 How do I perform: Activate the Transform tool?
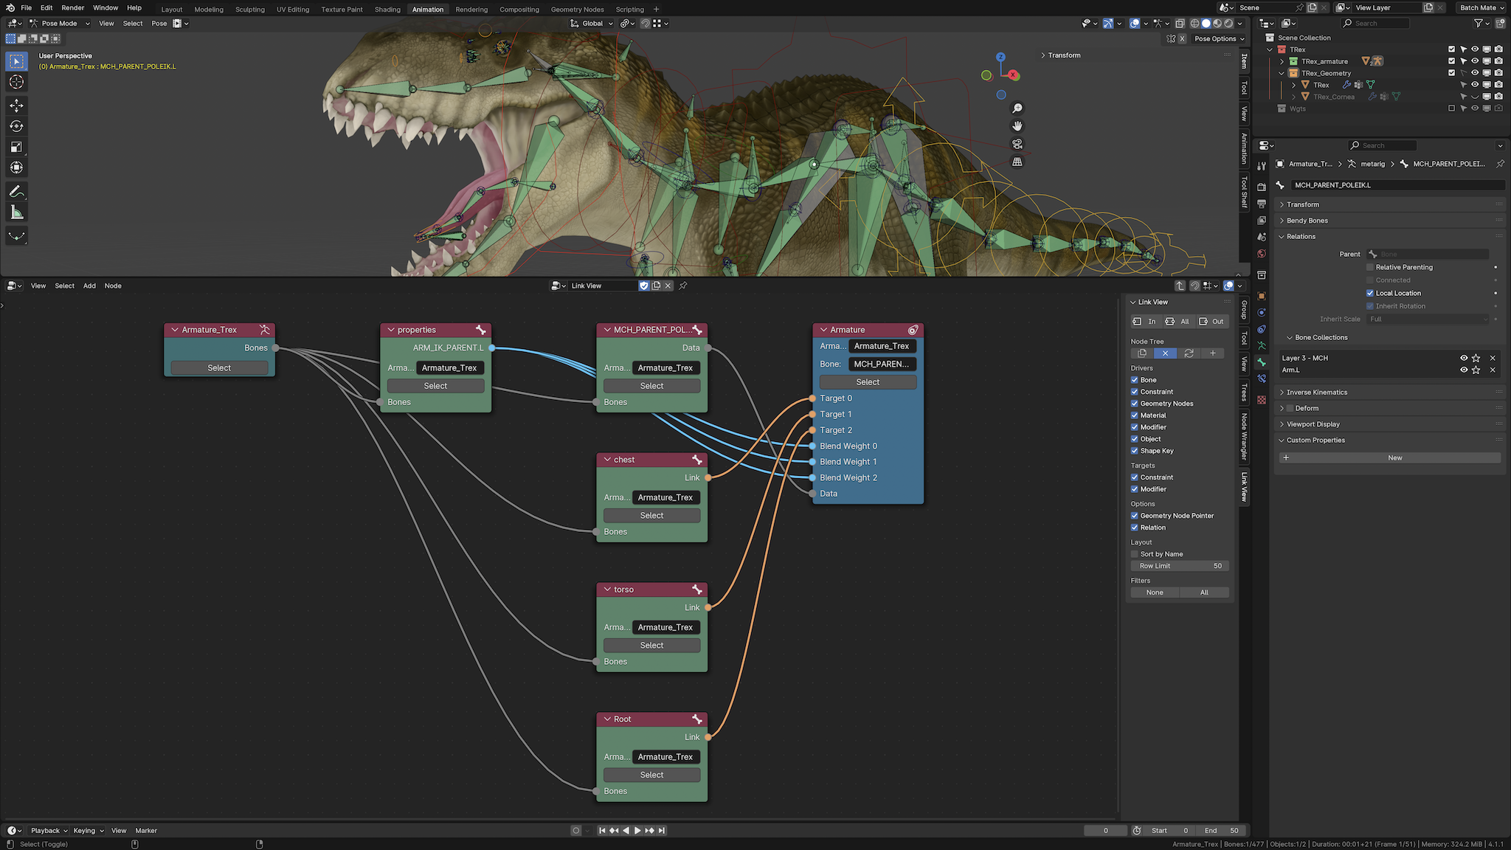click(16, 167)
